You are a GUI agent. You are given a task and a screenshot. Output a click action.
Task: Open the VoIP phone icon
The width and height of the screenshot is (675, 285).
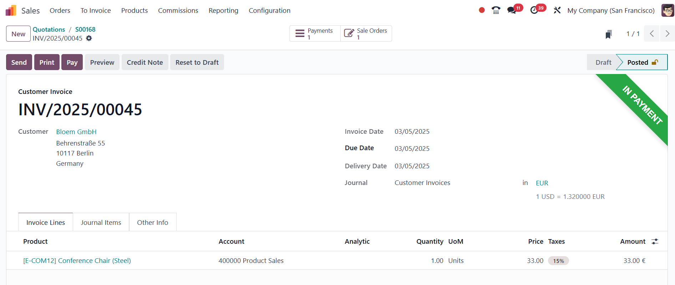pos(496,10)
